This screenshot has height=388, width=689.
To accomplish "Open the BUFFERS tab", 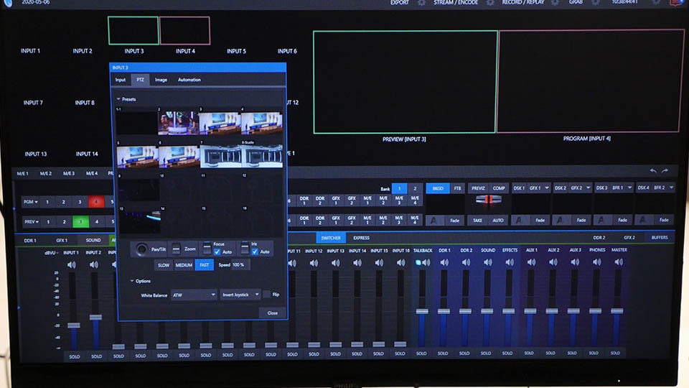I will (660, 238).
